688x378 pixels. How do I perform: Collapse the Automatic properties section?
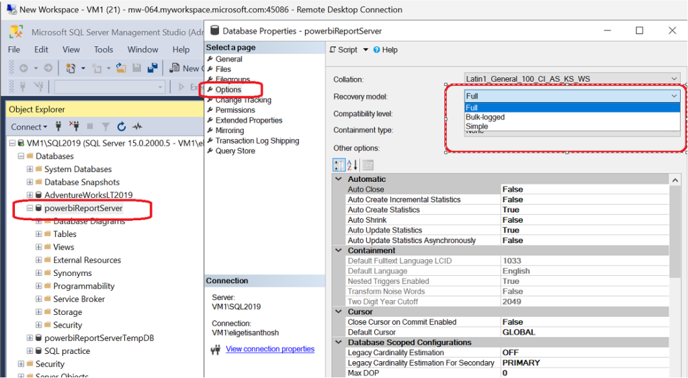(x=339, y=179)
